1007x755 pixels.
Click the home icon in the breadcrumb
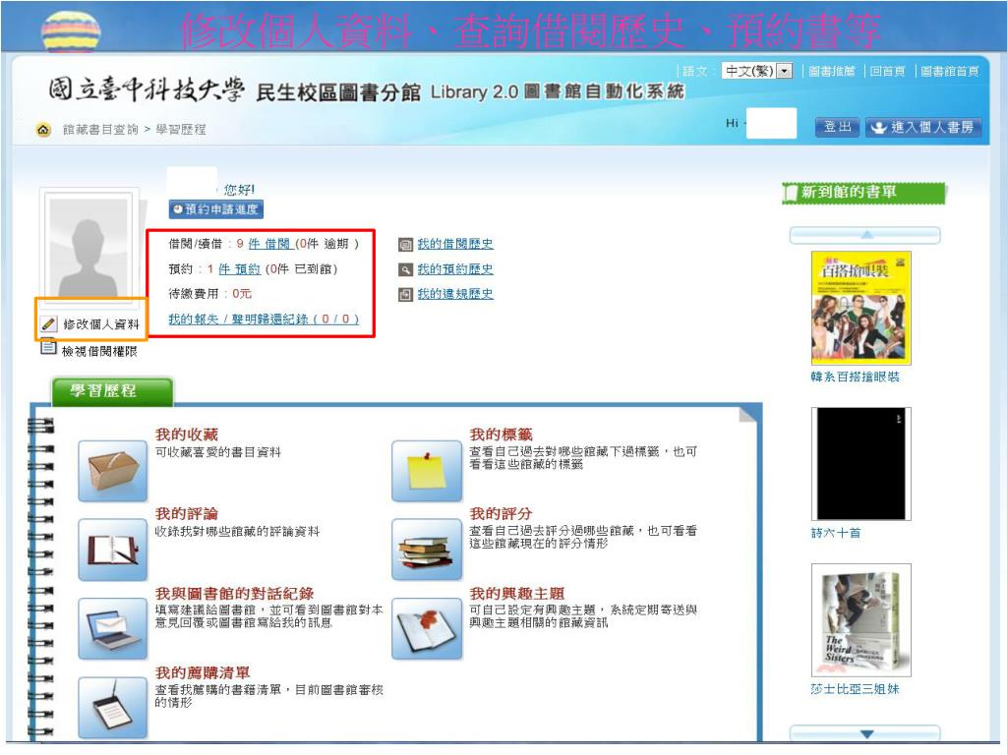point(43,130)
